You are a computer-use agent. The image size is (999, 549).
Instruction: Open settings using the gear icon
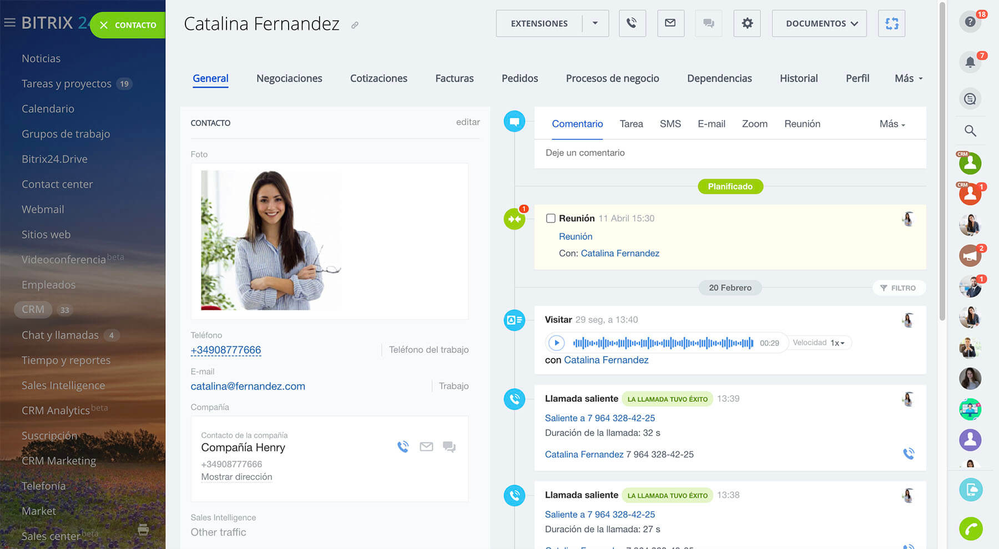tap(747, 23)
